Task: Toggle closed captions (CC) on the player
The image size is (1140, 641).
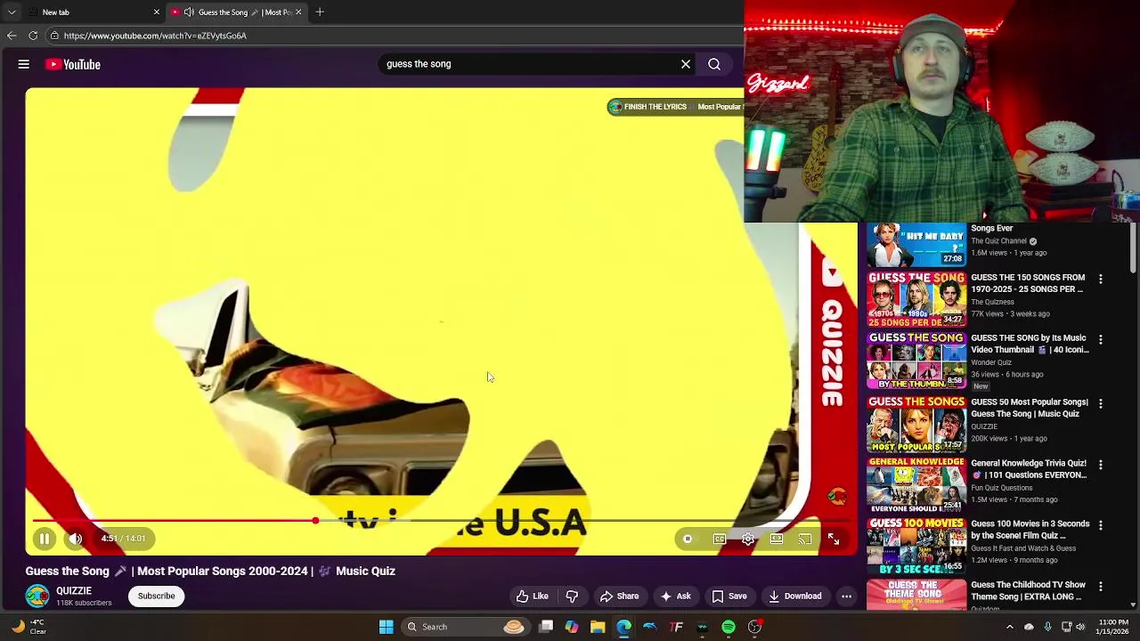Action: tap(720, 539)
